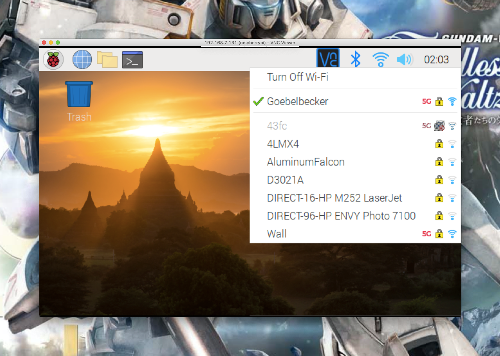
Task: Click the lock icon beside AluminumFalcon
Action: tap(439, 162)
